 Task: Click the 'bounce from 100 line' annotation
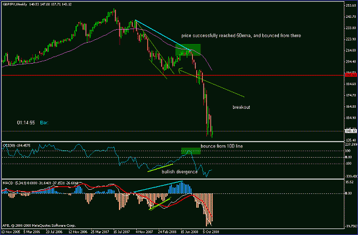click(x=222, y=146)
